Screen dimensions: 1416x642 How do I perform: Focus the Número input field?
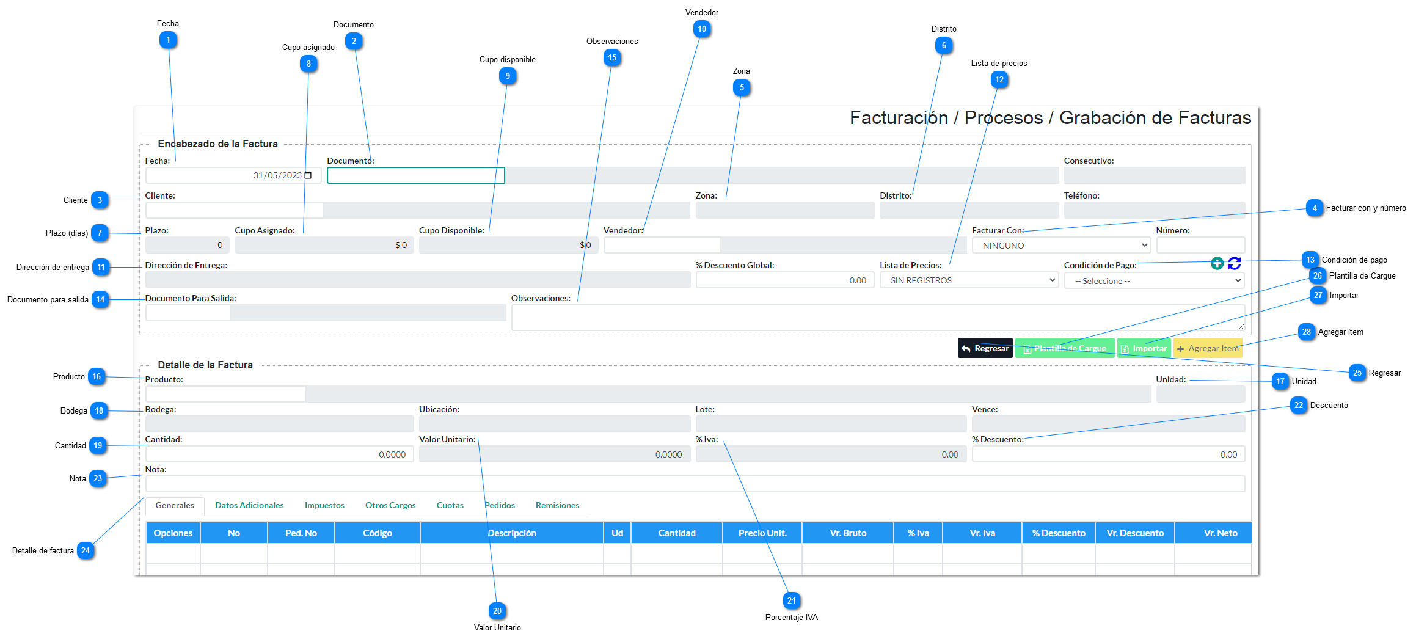(1200, 245)
